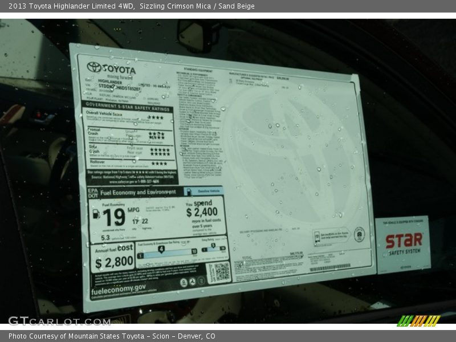This screenshot has width=456, height=342.
Task: Click the colored stripes logo at bottom right
Action: point(418,321)
